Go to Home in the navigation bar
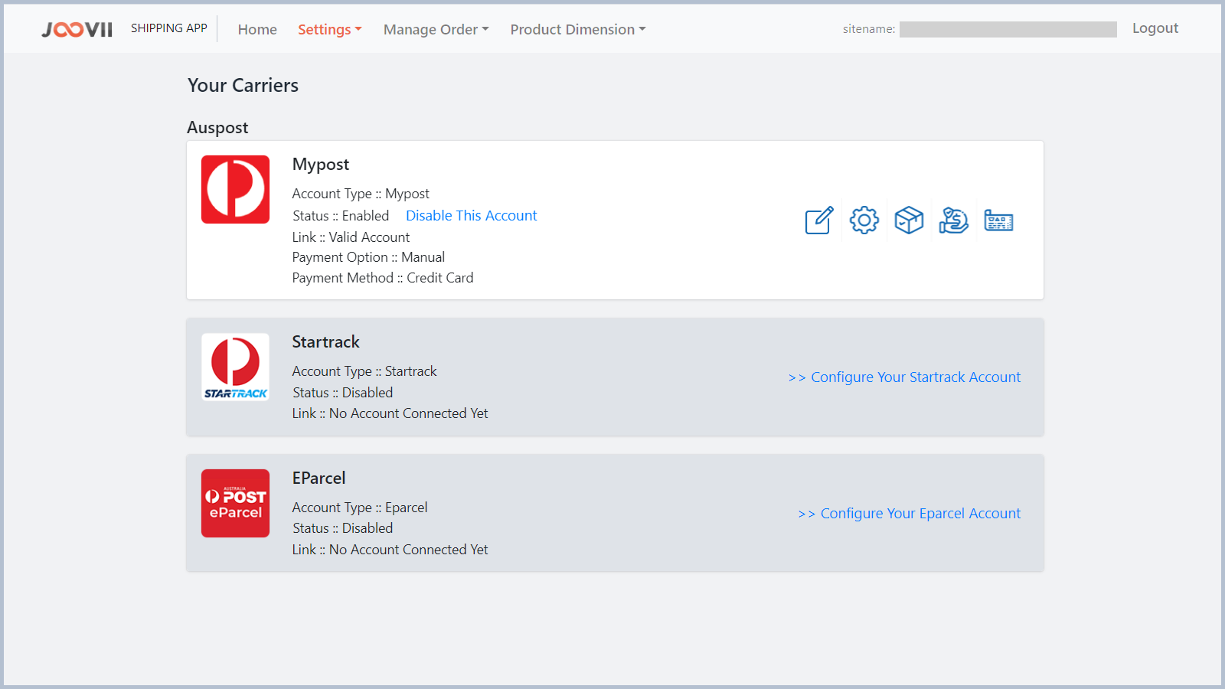This screenshot has width=1225, height=689. [257, 29]
